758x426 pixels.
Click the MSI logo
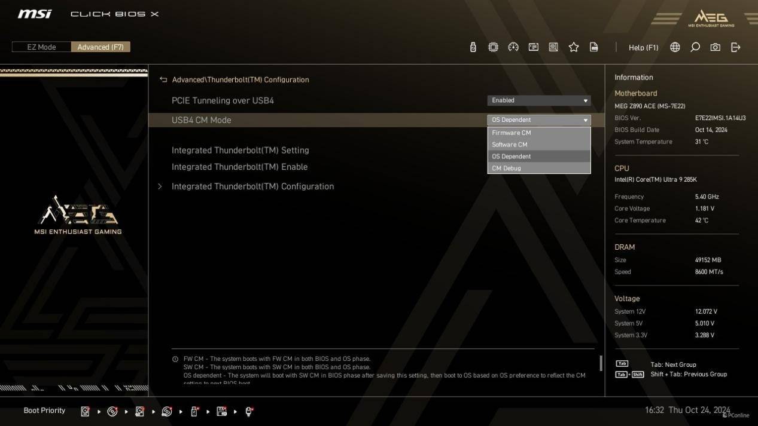35,14
